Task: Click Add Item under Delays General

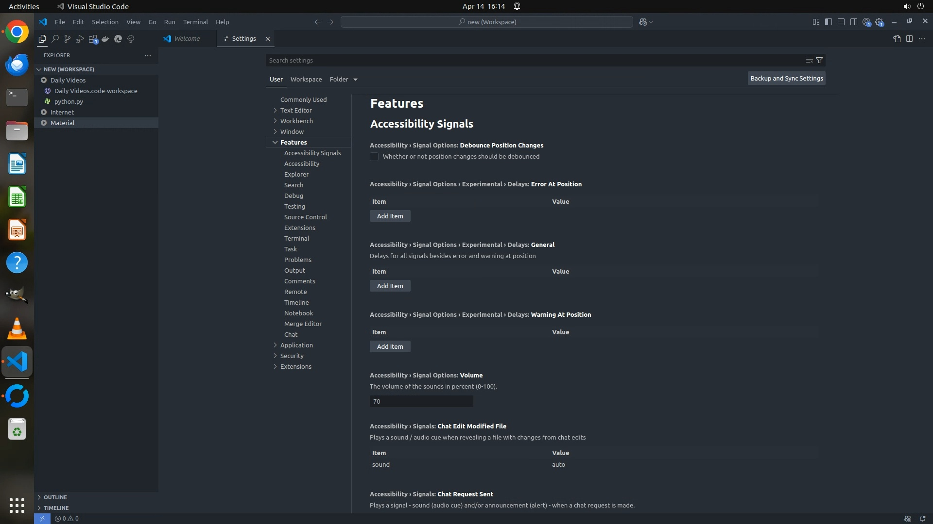Action: (390, 286)
